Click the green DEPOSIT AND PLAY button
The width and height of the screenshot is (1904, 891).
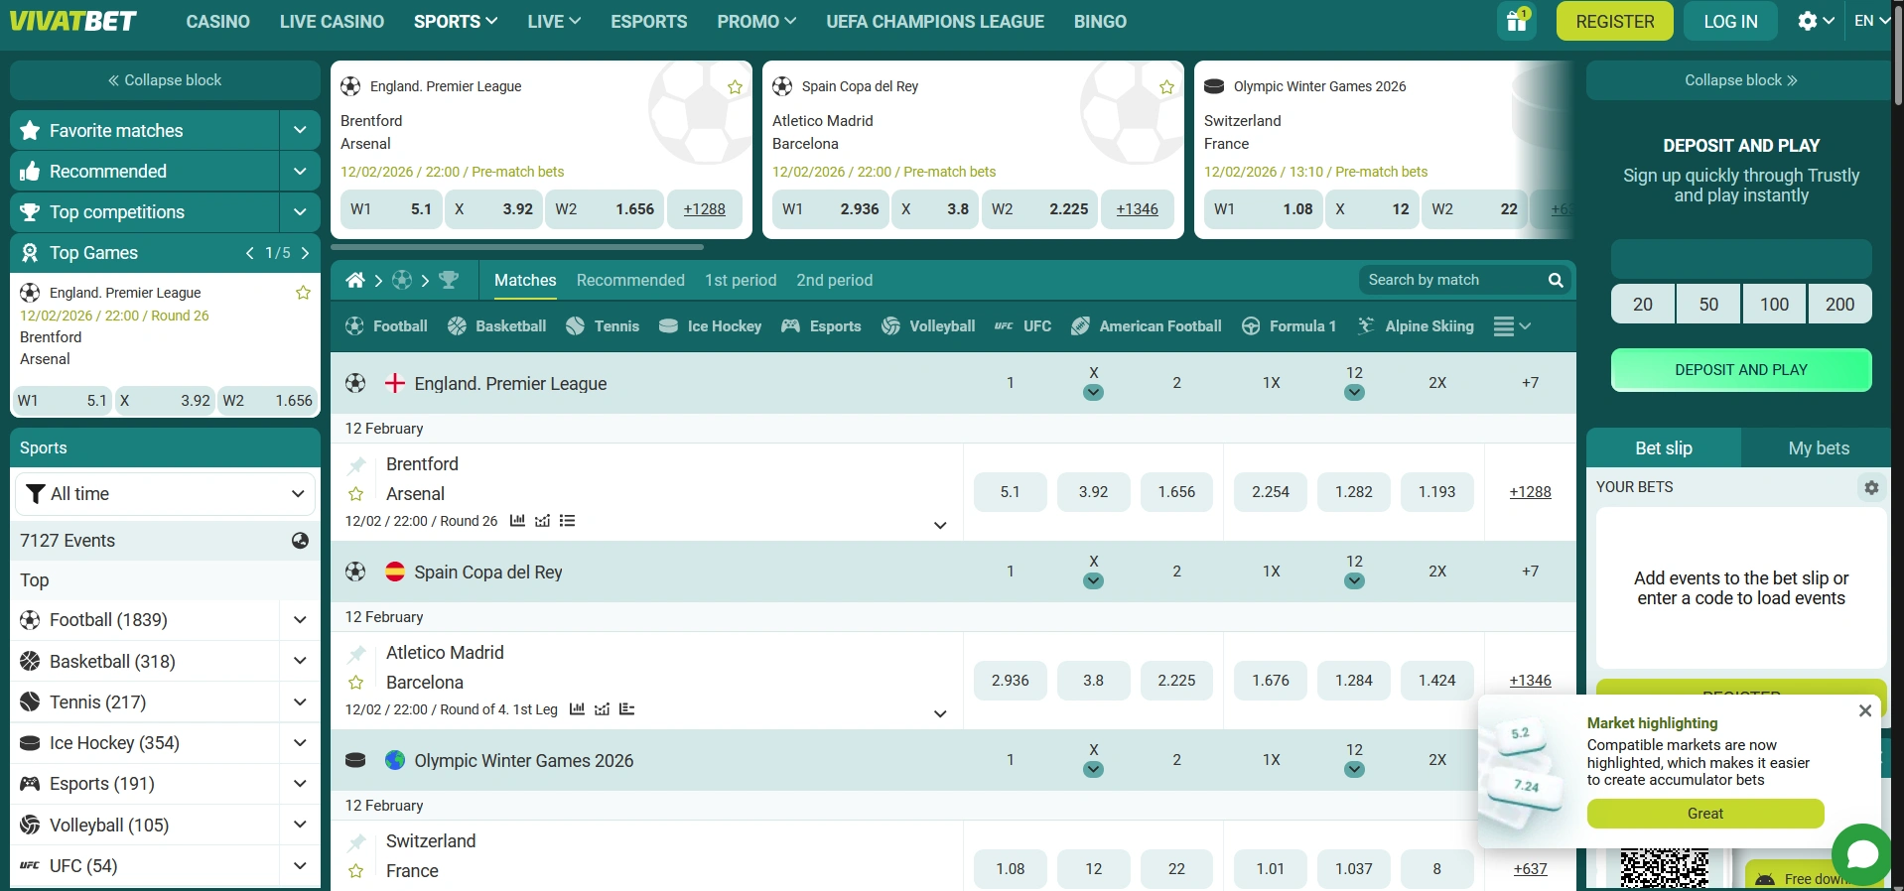click(x=1741, y=370)
